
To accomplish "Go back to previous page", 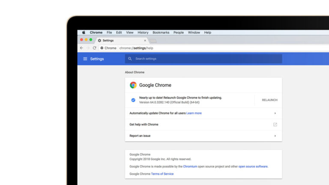I will click(82, 48).
